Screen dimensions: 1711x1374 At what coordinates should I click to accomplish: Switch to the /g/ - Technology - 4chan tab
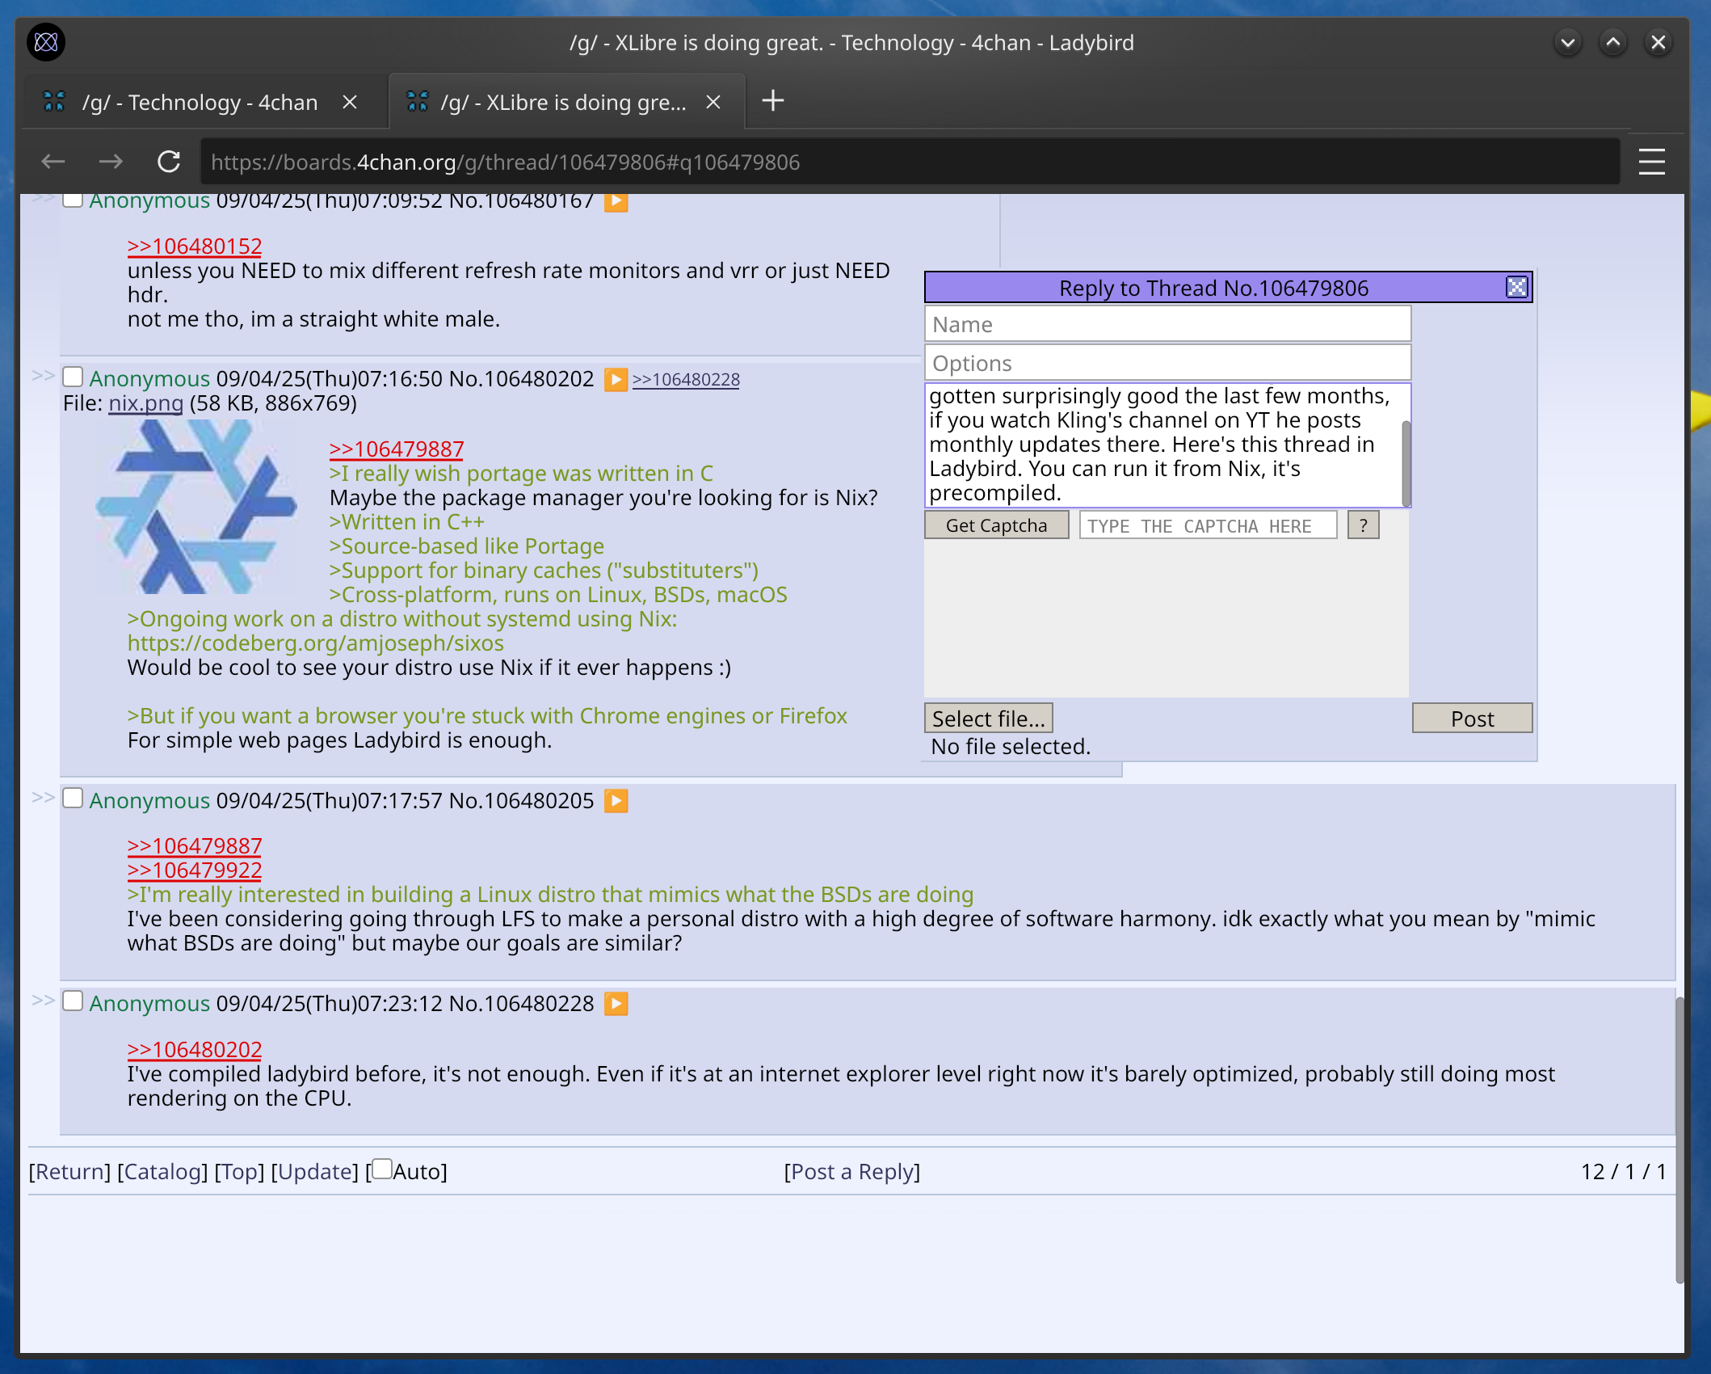(199, 103)
